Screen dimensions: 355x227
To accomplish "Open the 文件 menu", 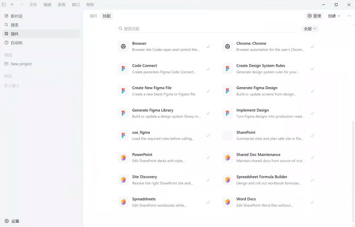I will coord(33,5).
